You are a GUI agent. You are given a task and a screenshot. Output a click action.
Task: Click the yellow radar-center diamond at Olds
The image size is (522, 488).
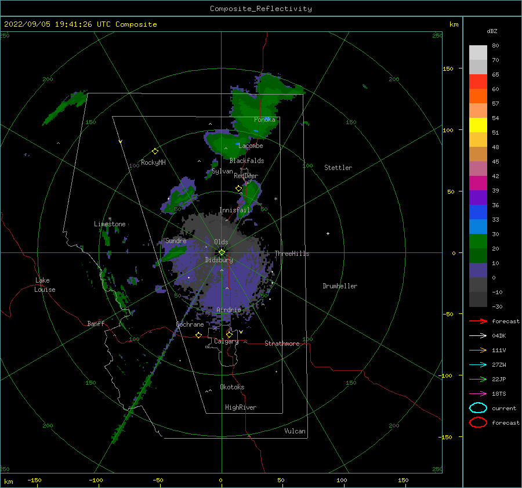(x=222, y=252)
